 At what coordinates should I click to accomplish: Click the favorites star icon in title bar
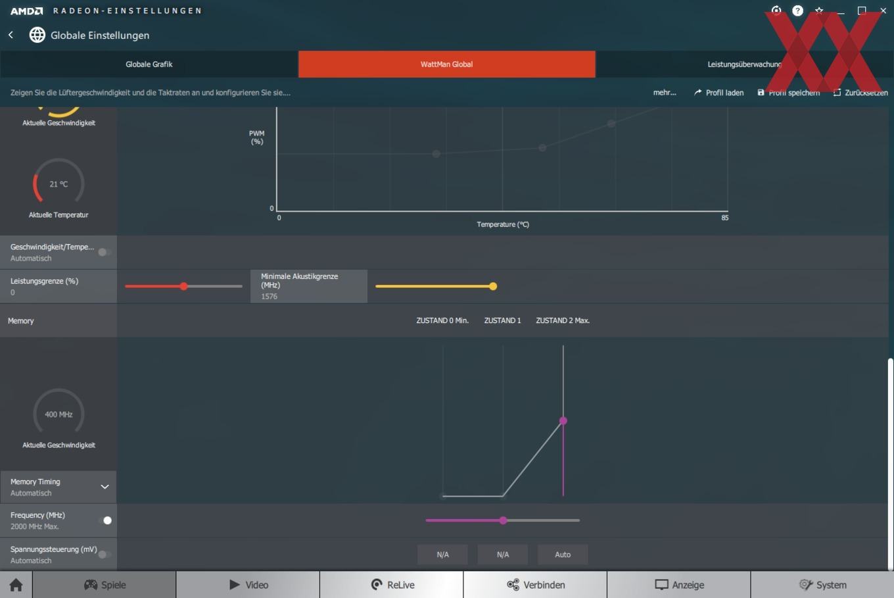819,11
